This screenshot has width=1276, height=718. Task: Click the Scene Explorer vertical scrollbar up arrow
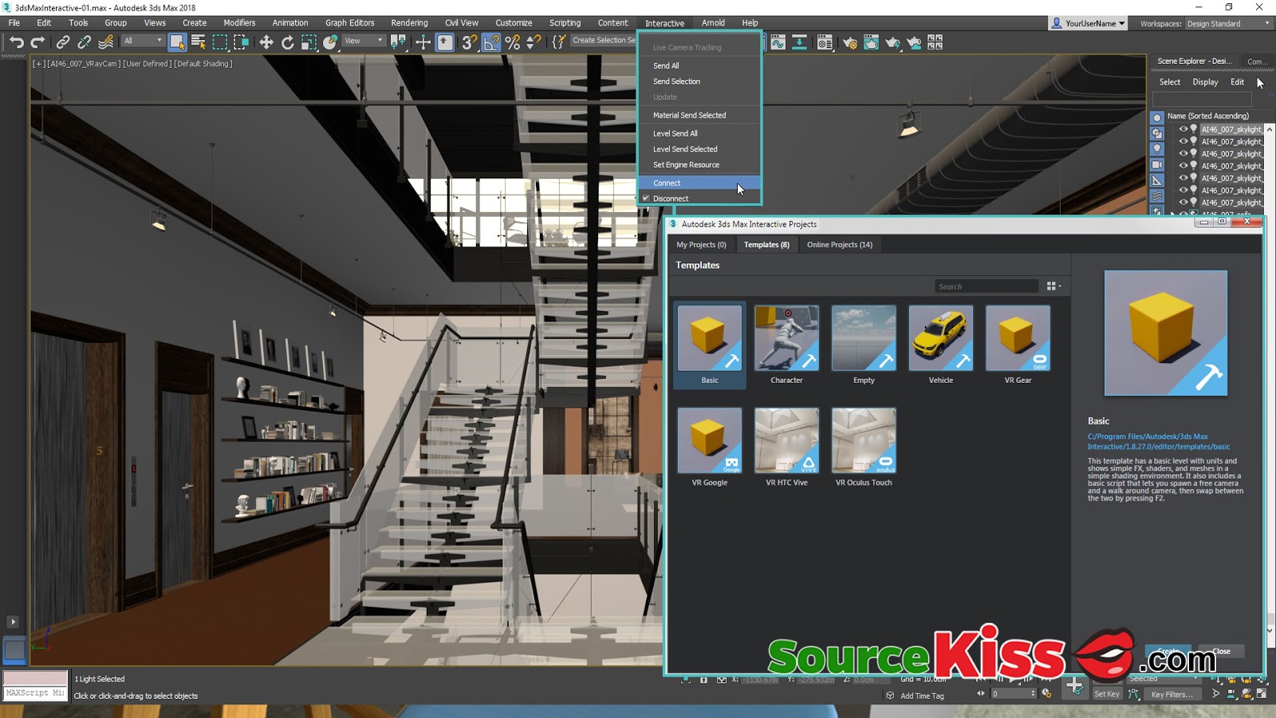tap(1269, 129)
